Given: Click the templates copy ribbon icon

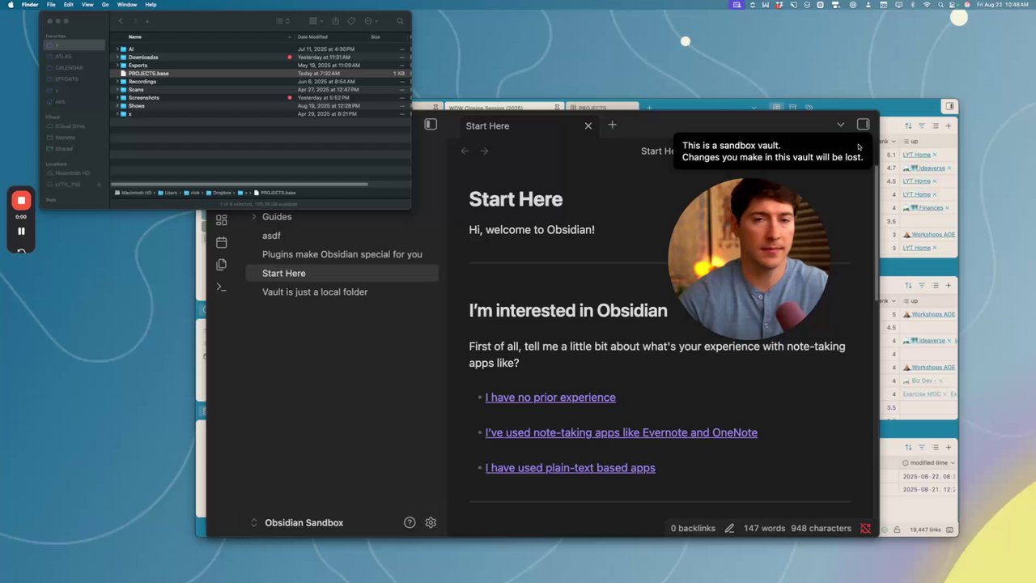Looking at the screenshot, I should click(222, 265).
